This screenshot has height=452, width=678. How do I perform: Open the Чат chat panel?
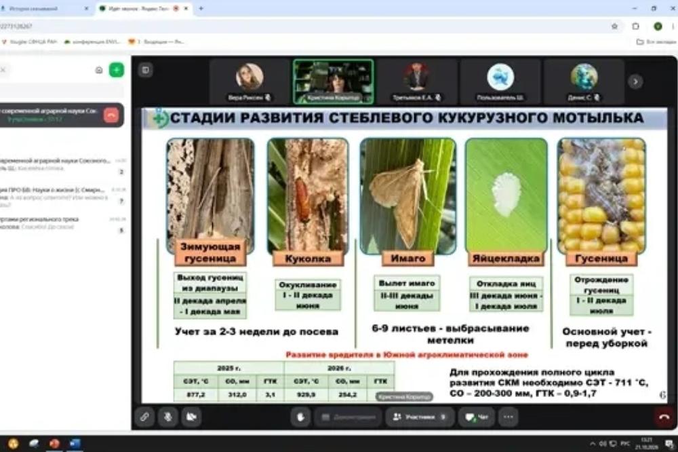[x=477, y=417]
